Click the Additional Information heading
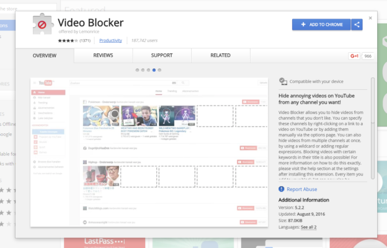This screenshot has height=248, width=387. [303, 200]
